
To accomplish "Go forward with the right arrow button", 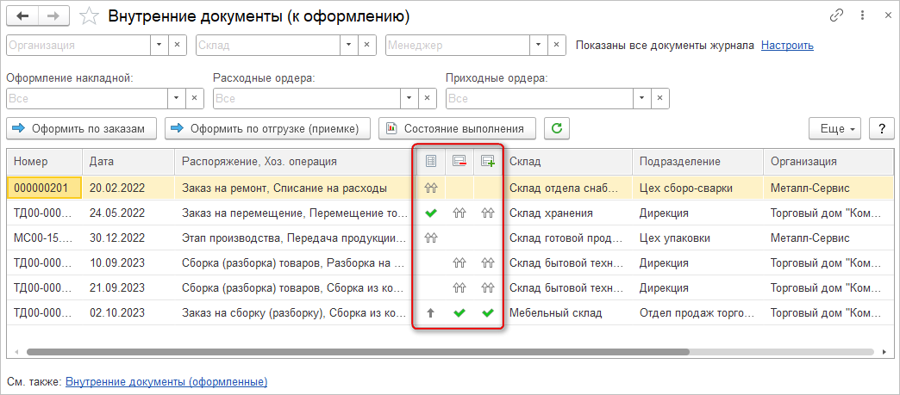I will 53,16.
